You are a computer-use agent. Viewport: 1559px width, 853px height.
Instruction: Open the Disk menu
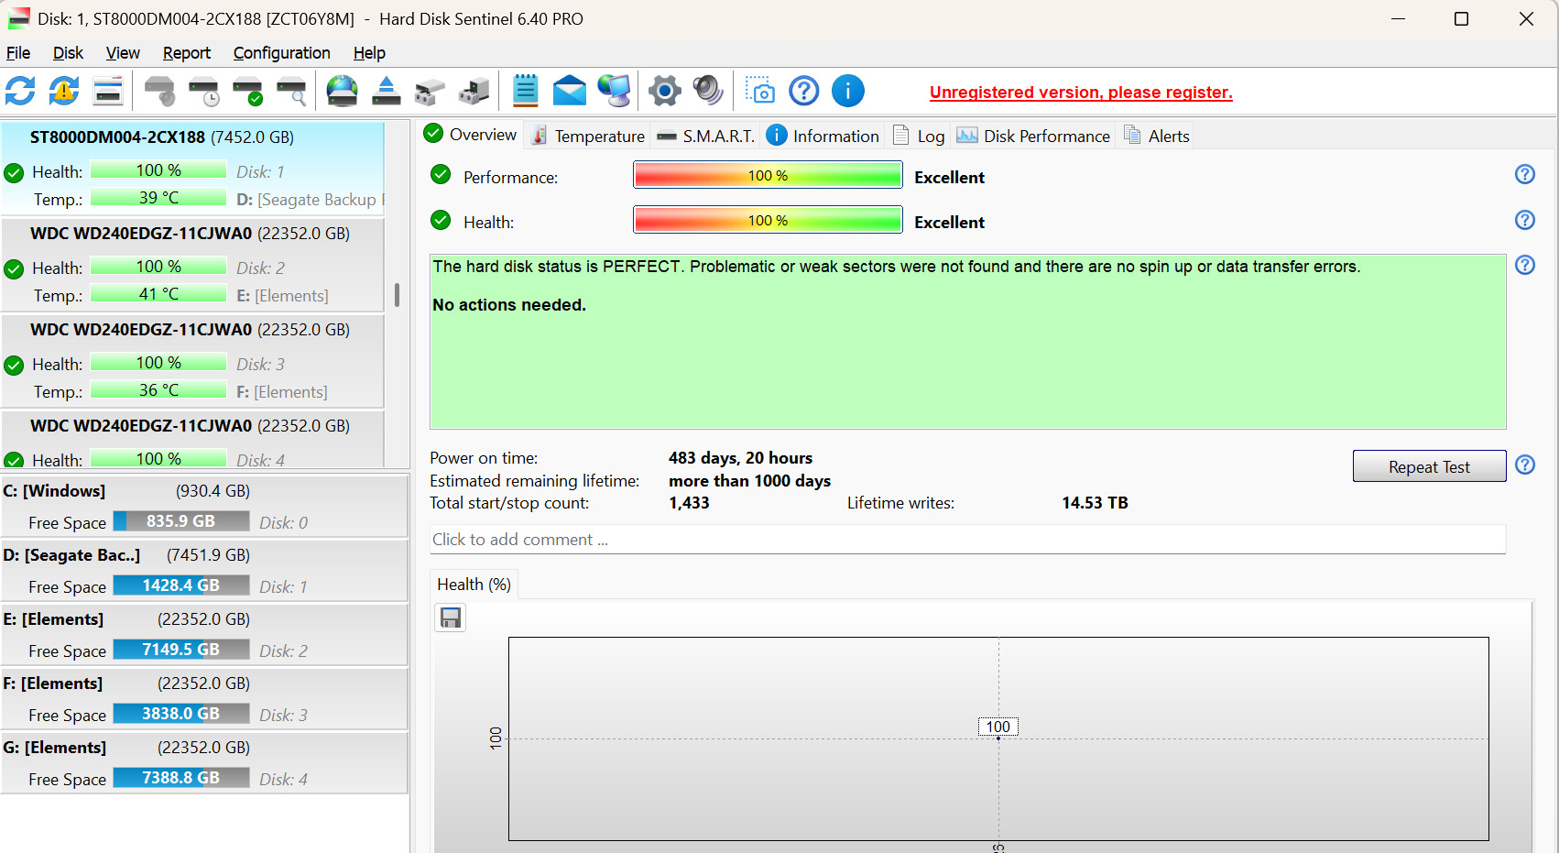point(68,53)
